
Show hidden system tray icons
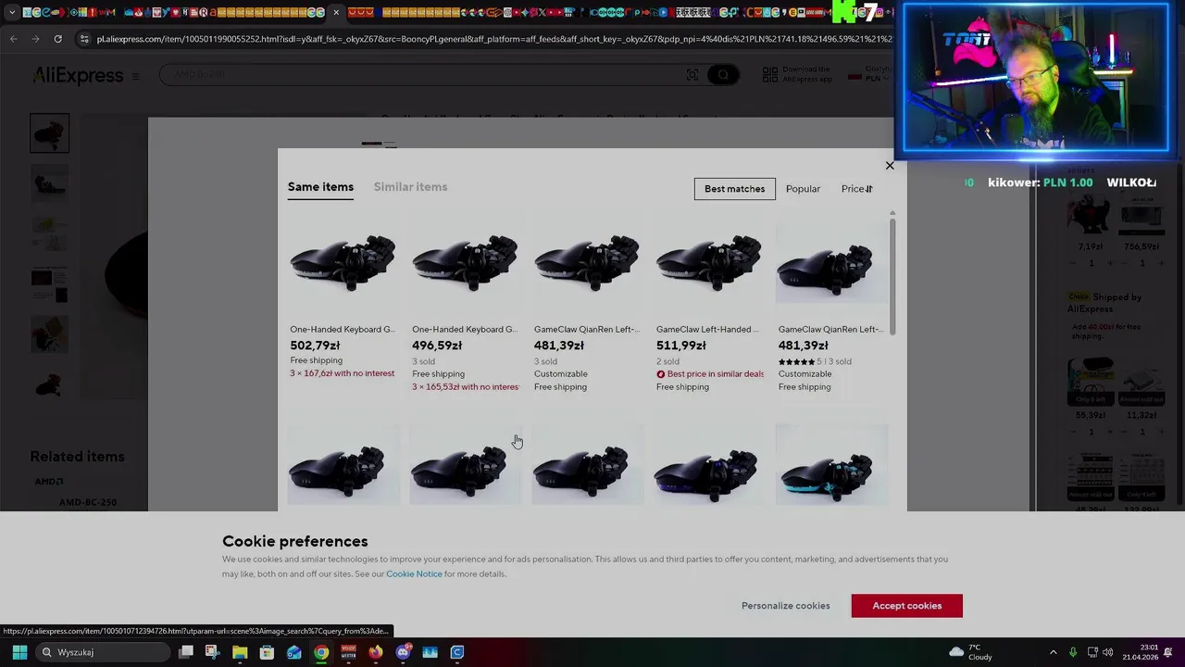[x=1053, y=652]
